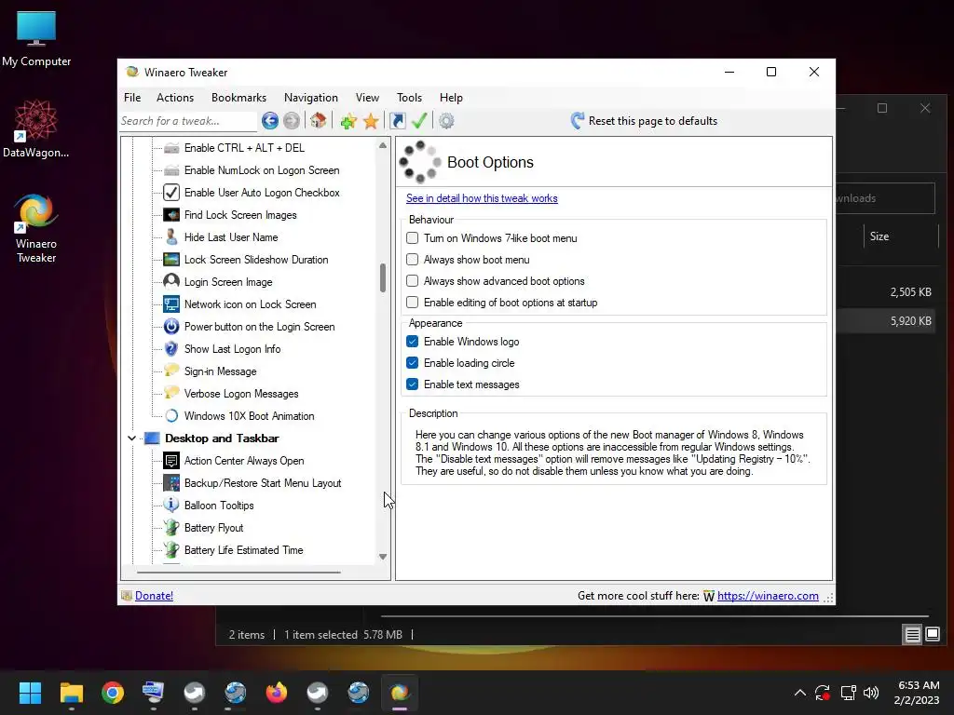
Task: Select the Login Screen Image icon
Action: point(171,281)
